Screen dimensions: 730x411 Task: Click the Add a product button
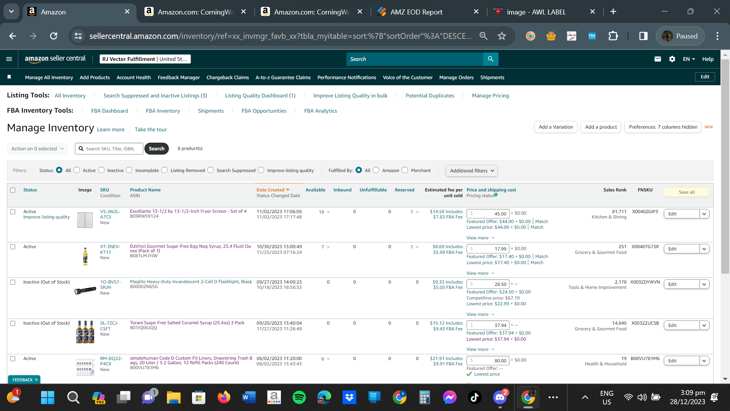pos(601,127)
